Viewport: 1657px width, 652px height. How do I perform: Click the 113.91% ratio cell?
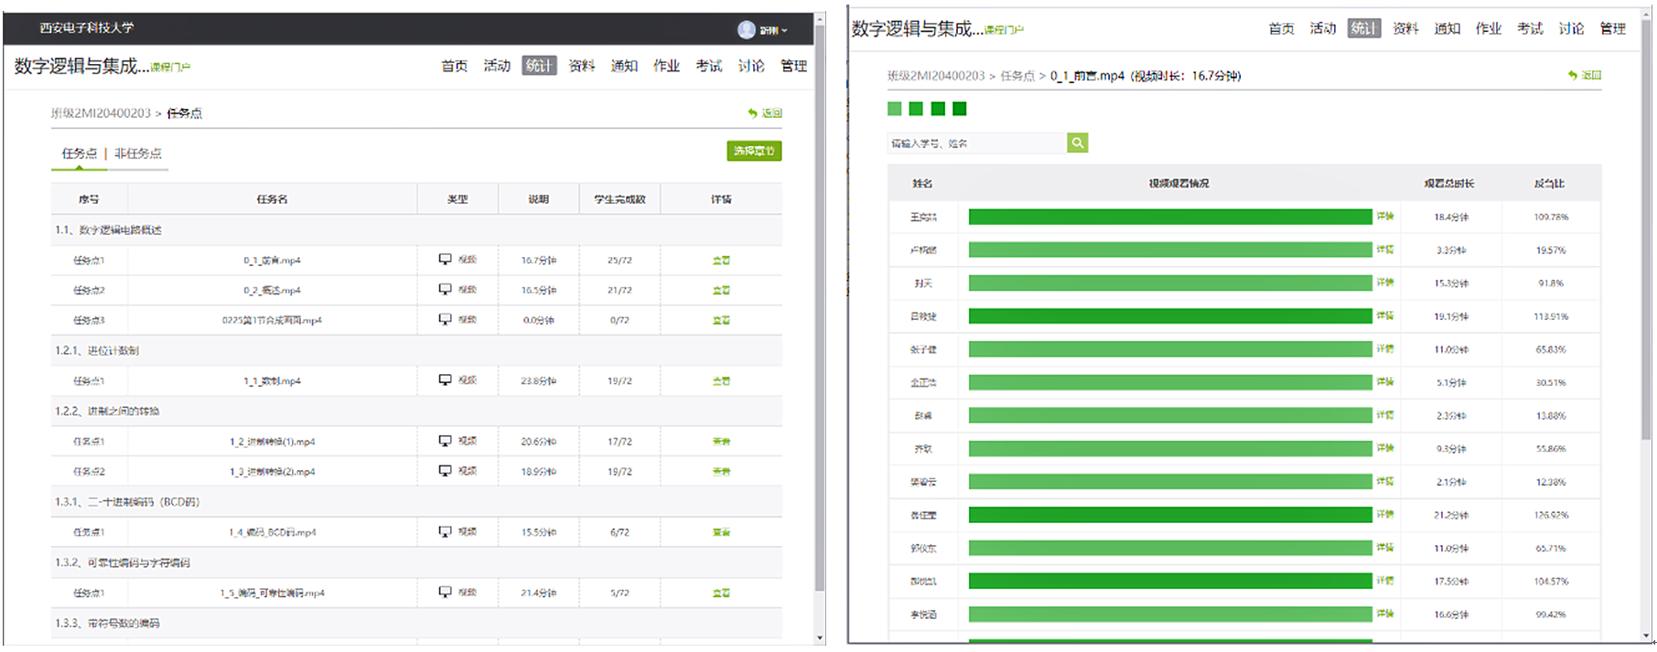(1551, 316)
